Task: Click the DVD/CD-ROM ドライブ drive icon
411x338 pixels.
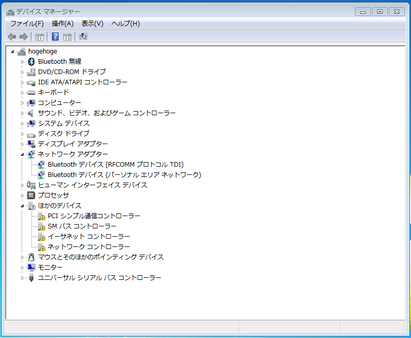Action: click(x=31, y=72)
